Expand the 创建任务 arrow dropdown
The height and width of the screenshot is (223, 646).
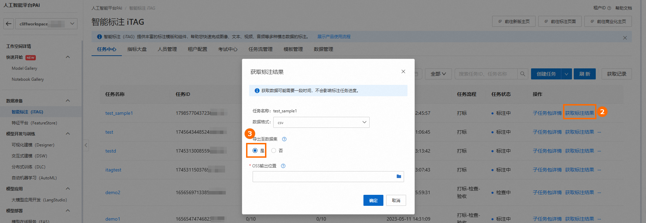[566, 74]
